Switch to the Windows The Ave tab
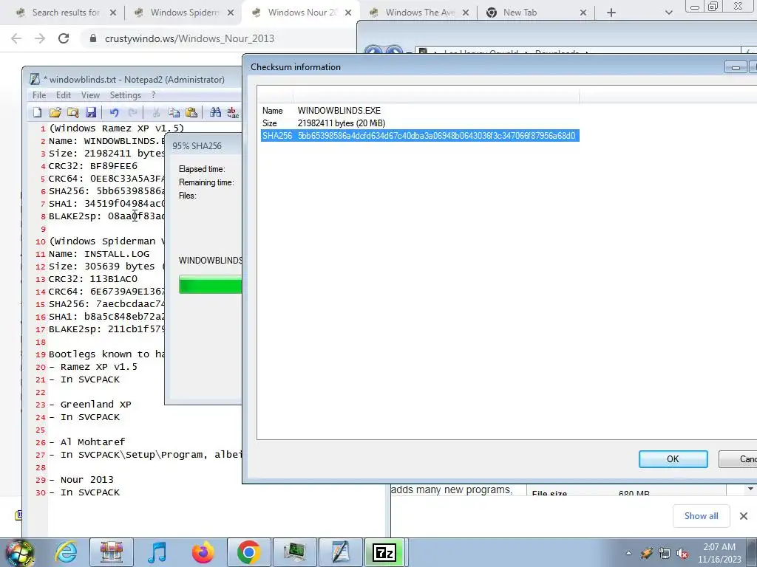The image size is (757, 567). click(x=420, y=13)
